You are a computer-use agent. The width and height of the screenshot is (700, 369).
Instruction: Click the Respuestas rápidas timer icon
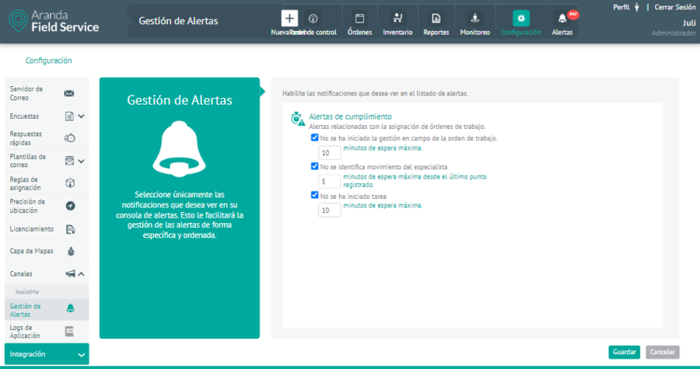(70, 138)
